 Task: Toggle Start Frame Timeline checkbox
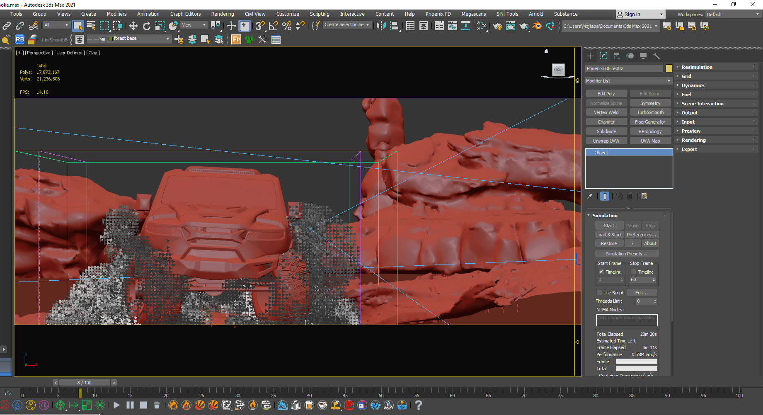coord(601,272)
